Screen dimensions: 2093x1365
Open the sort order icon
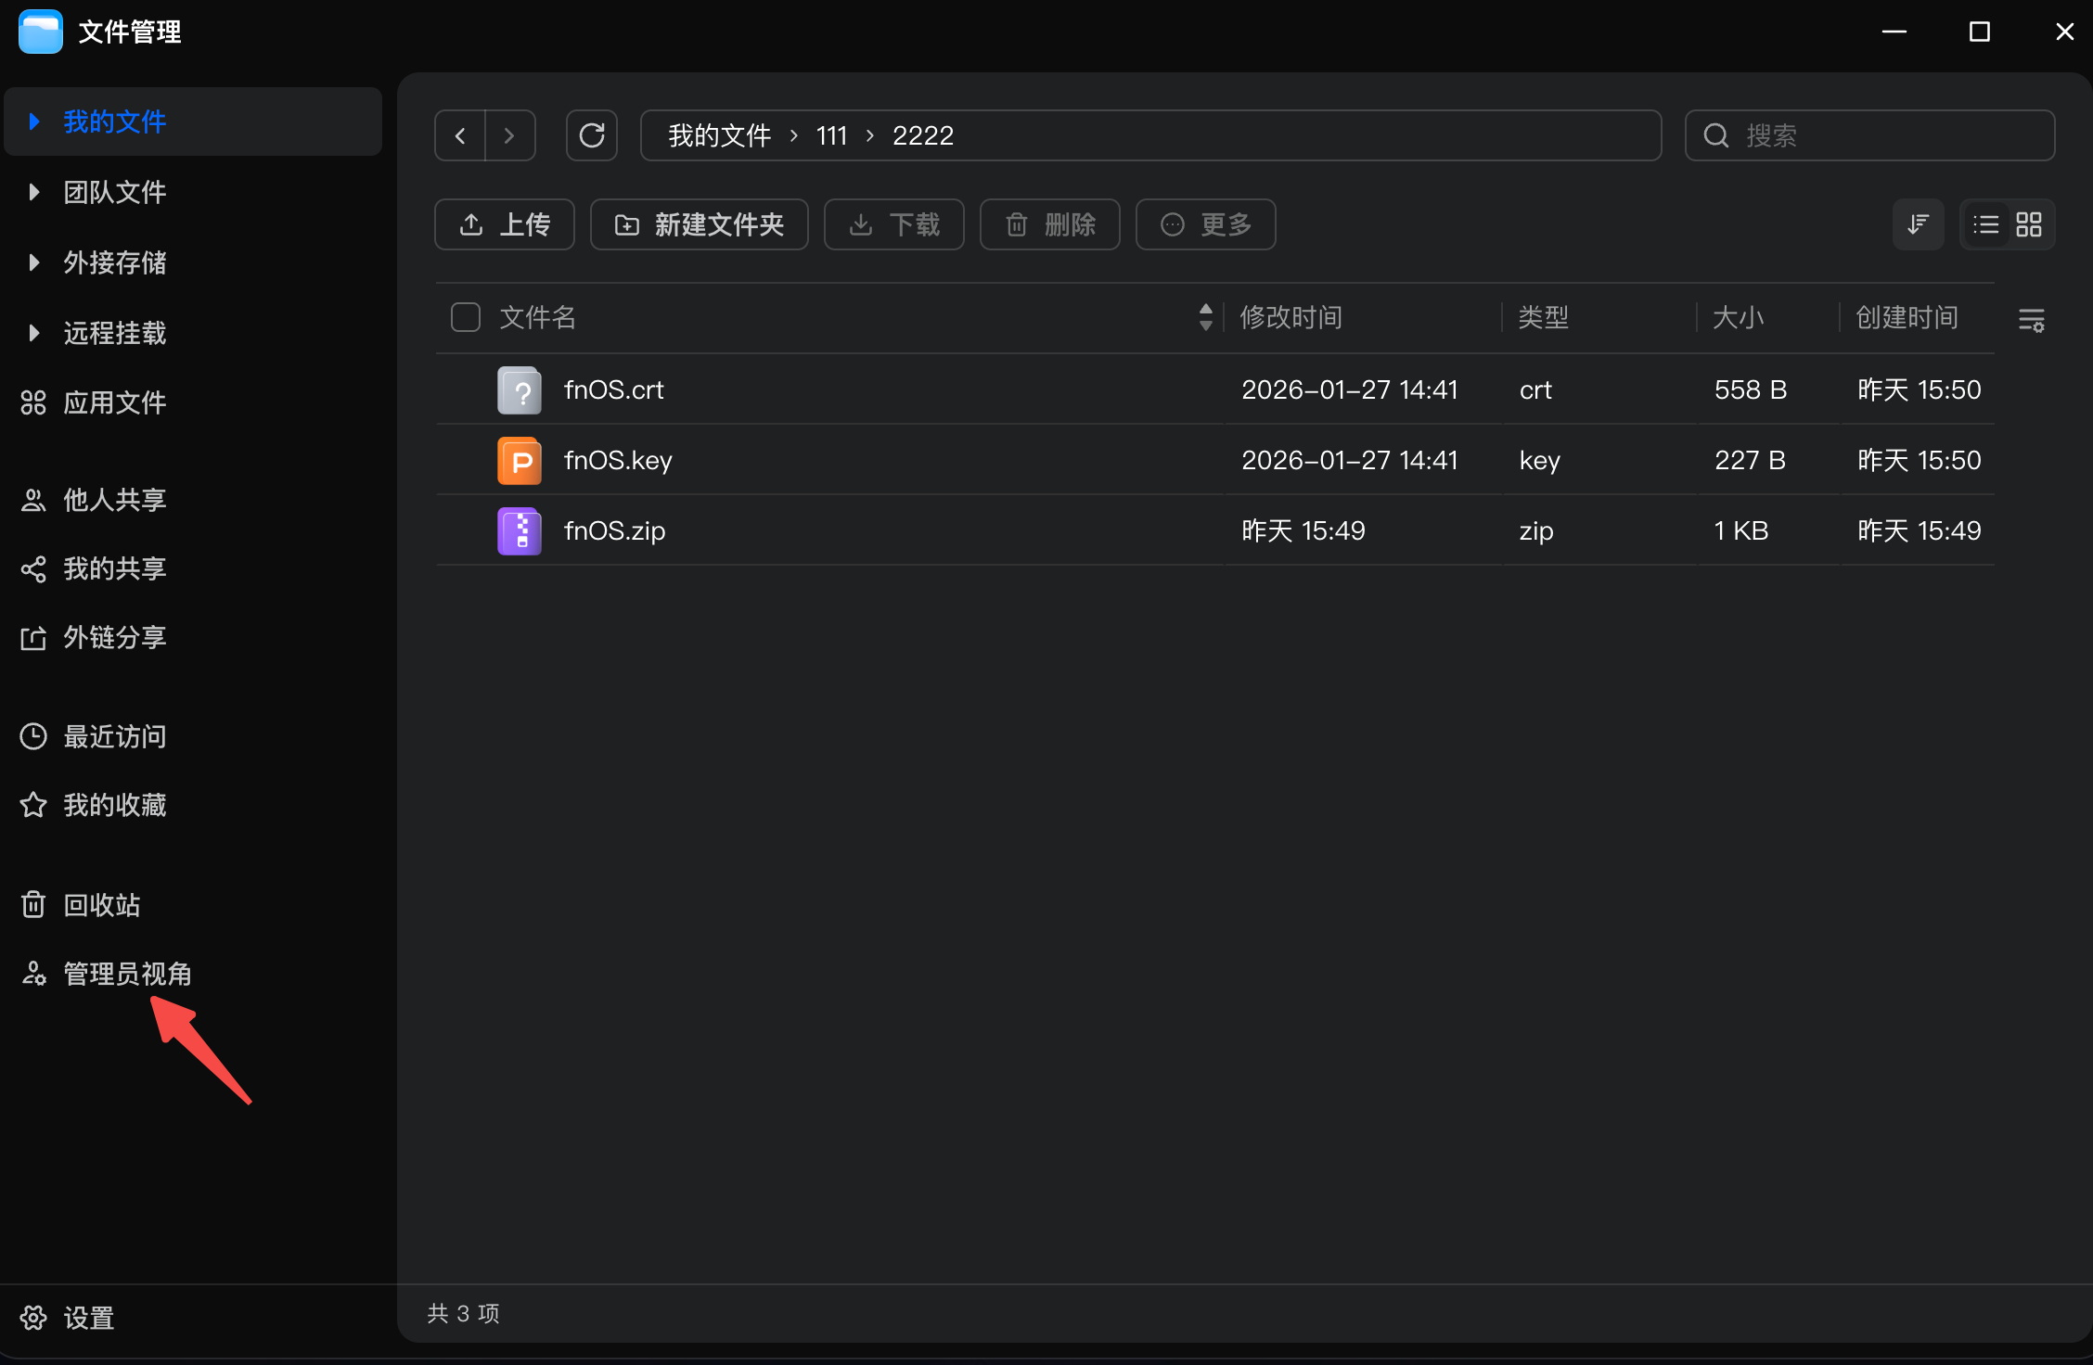click(x=1918, y=224)
